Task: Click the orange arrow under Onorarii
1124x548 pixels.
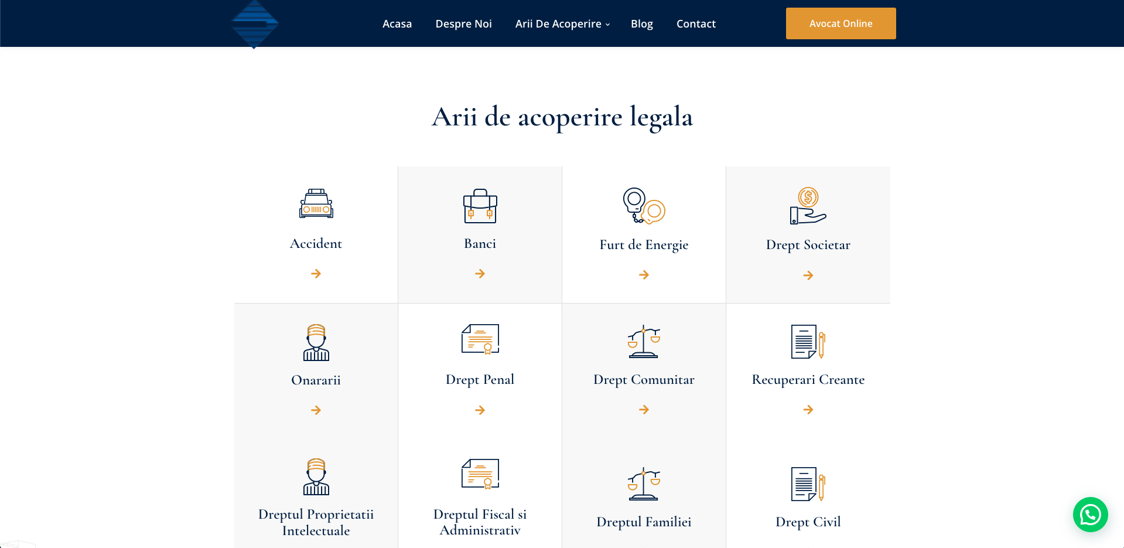Action: pos(316,410)
